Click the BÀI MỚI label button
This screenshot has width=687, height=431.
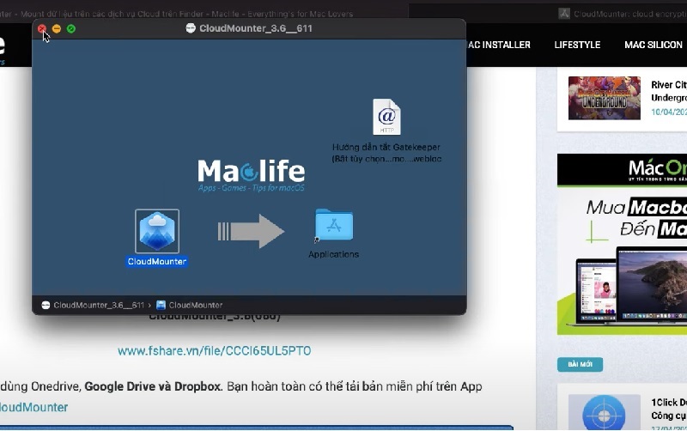(580, 364)
